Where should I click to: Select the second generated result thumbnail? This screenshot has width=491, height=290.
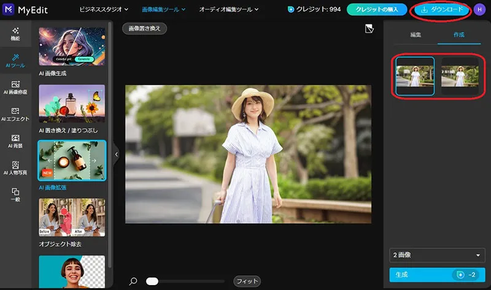click(460, 76)
